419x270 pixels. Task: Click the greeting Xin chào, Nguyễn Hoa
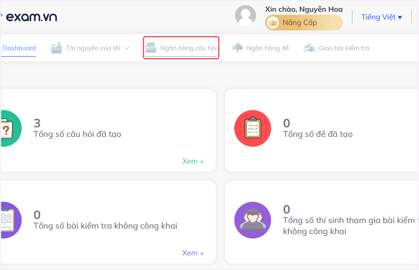pyautogui.click(x=304, y=9)
